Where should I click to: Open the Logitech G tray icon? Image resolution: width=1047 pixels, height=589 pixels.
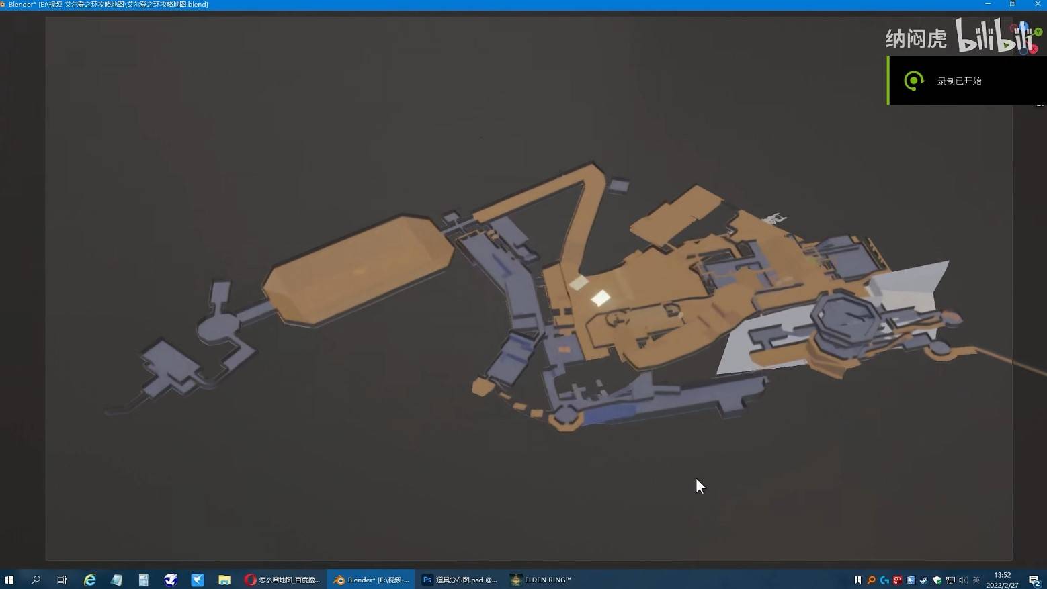tap(884, 580)
